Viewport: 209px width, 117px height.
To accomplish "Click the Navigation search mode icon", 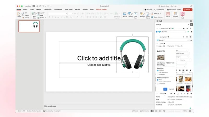I will coord(190,37).
